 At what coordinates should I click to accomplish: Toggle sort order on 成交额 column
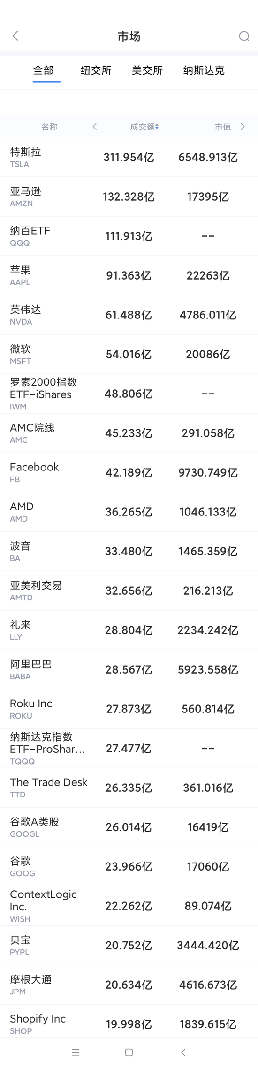click(x=144, y=127)
